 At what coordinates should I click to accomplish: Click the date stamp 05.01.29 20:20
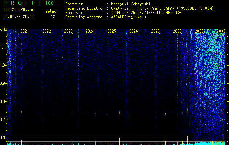(19, 17)
